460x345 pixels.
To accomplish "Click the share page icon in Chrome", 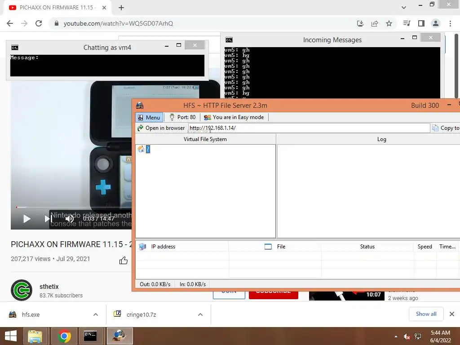I will coord(375,23).
